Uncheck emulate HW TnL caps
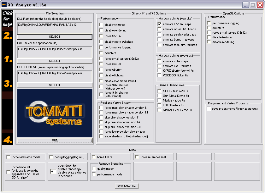 tap(159, 24)
